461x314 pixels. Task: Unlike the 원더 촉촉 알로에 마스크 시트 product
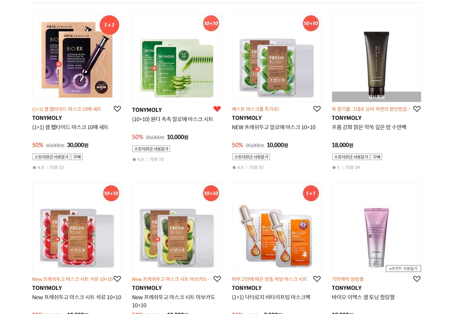(217, 109)
